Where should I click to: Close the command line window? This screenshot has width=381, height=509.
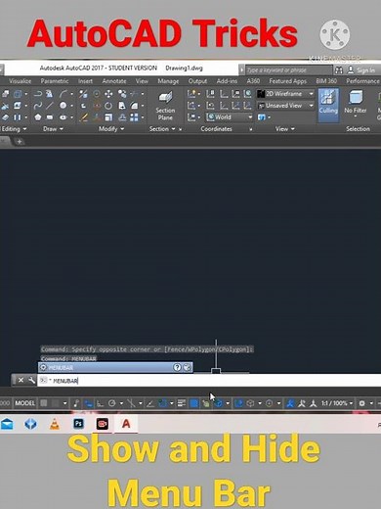21,380
